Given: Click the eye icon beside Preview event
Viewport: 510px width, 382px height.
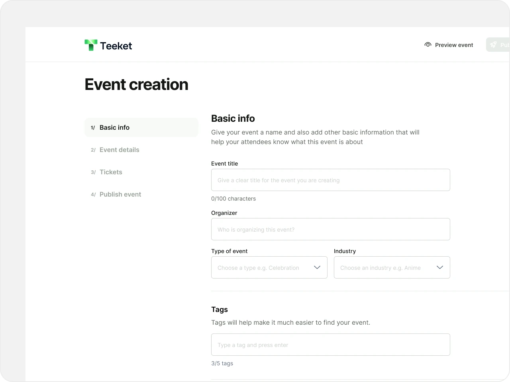Looking at the screenshot, I should 428,45.
